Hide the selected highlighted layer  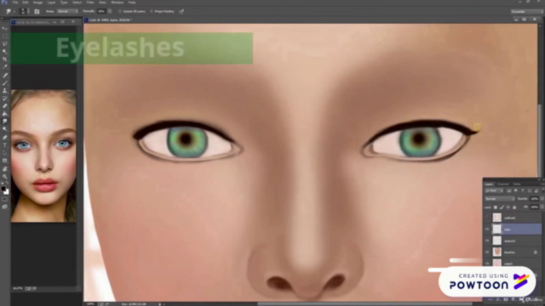click(x=487, y=229)
